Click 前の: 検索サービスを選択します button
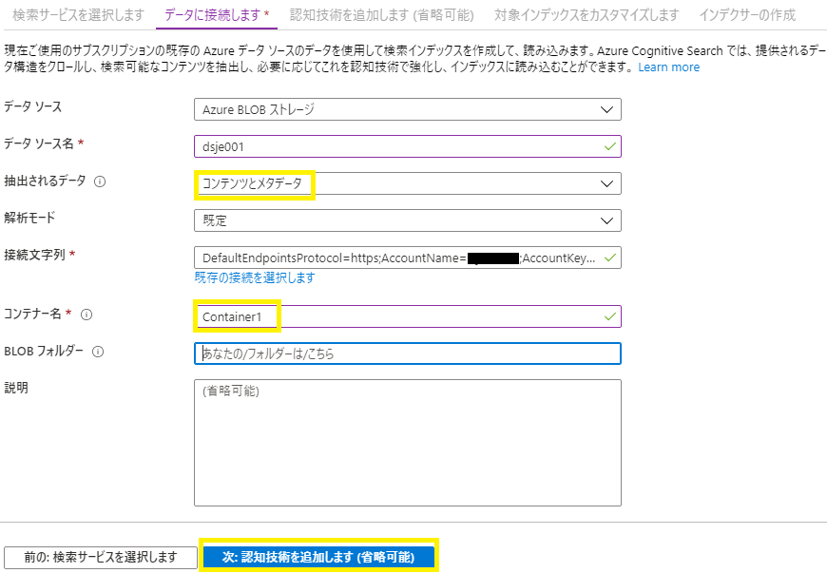 tap(100, 557)
